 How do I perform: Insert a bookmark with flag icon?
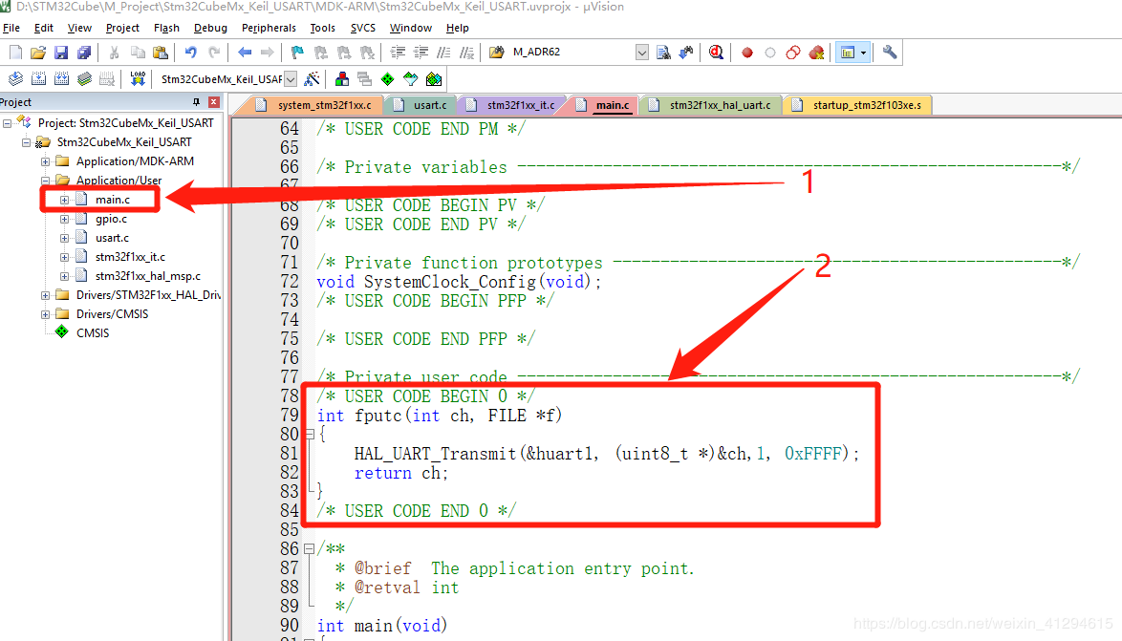point(297,53)
